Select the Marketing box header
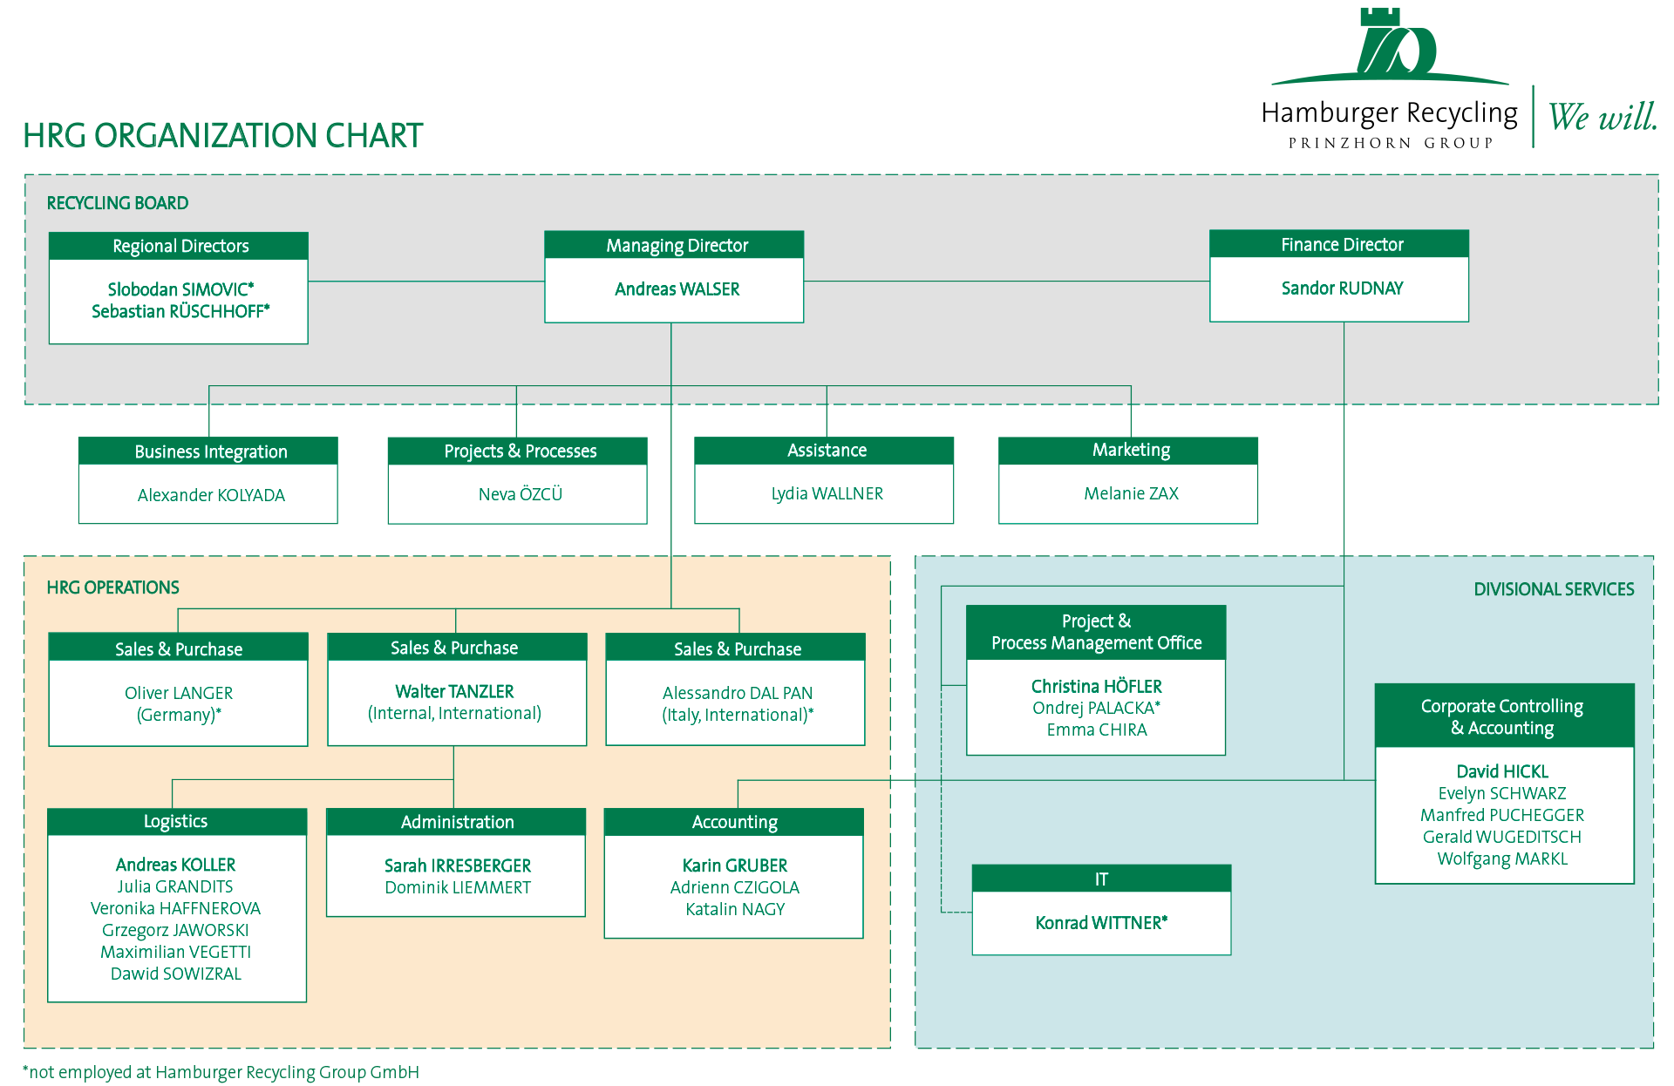 pyautogui.click(x=1128, y=450)
